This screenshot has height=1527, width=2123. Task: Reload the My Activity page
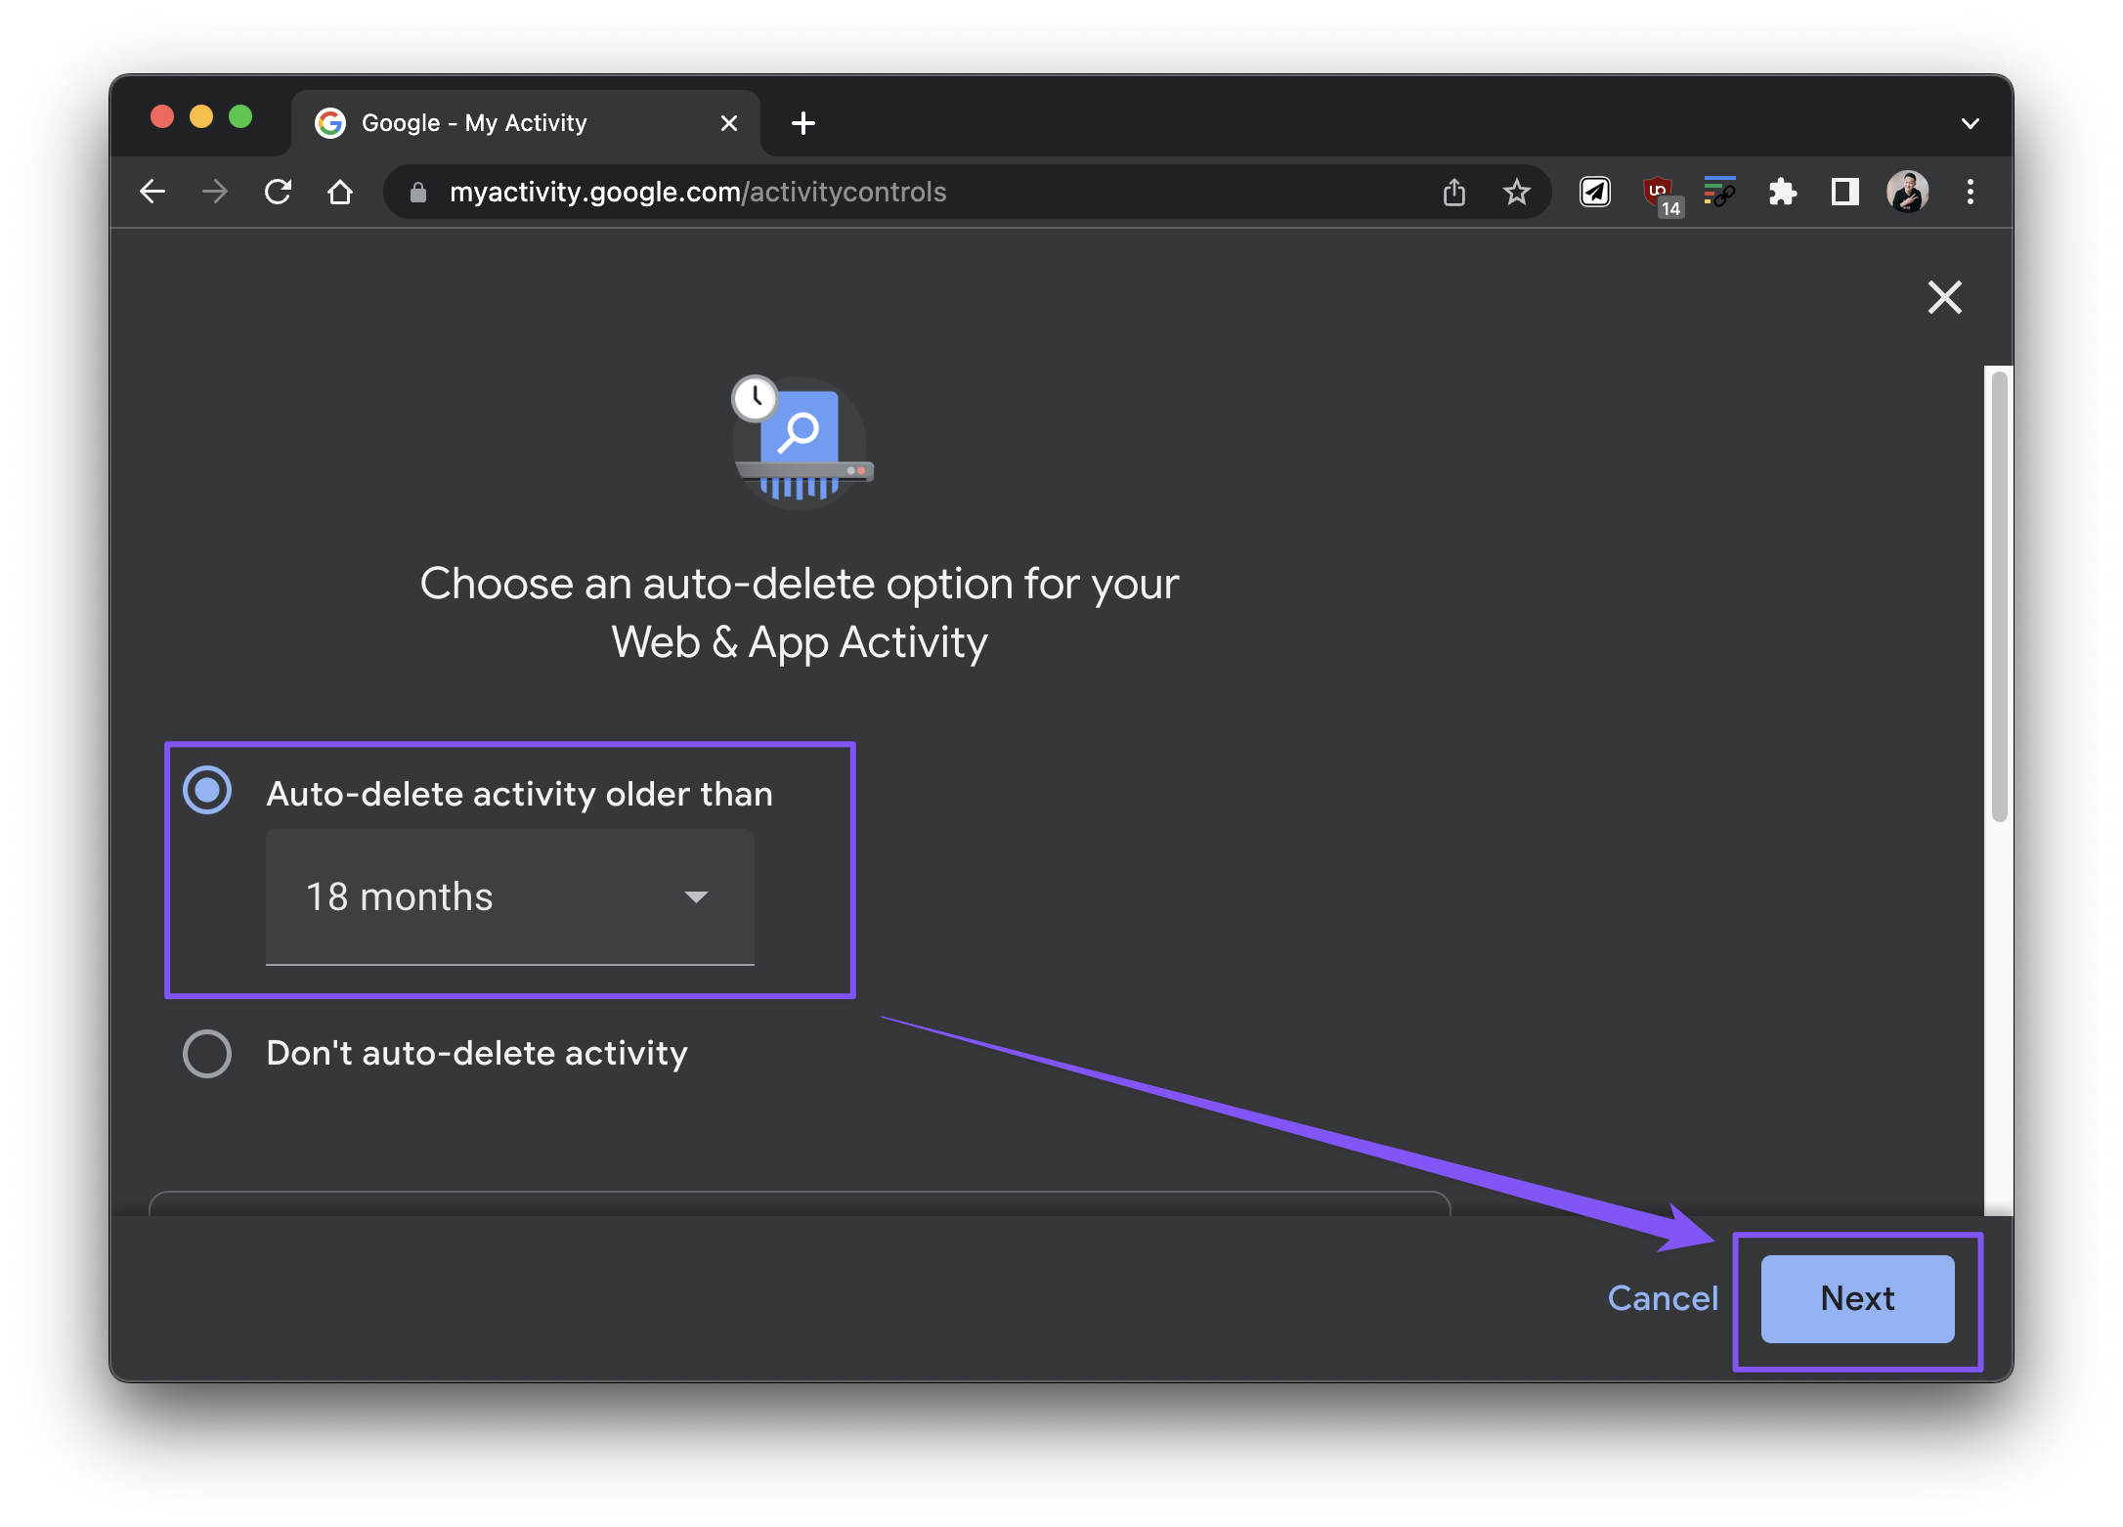(278, 192)
